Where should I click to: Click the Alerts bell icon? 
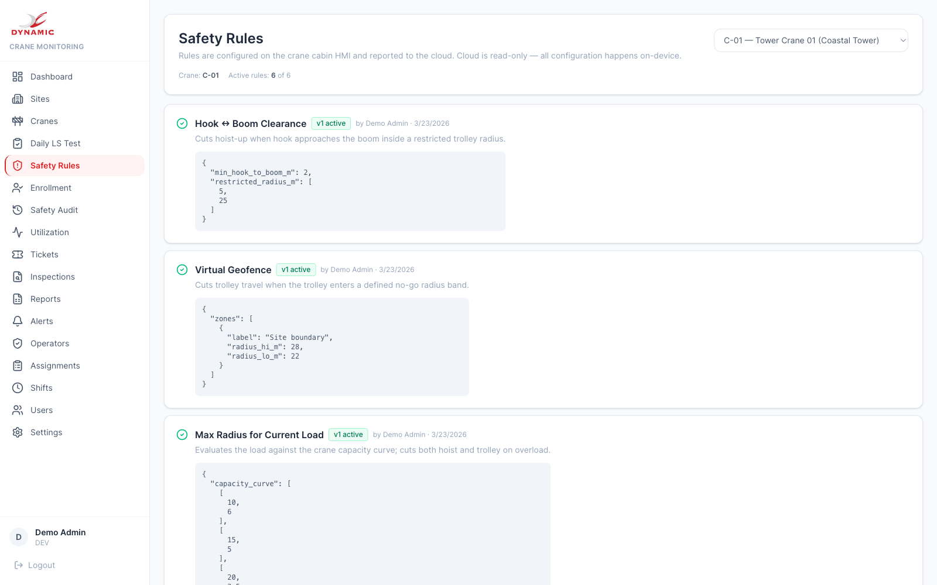pos(18,321)
